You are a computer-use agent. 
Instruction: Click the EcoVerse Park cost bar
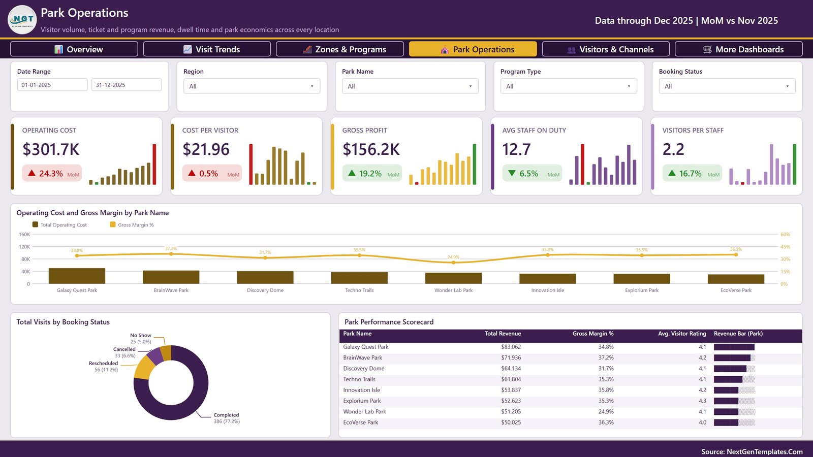pos(736,279)
